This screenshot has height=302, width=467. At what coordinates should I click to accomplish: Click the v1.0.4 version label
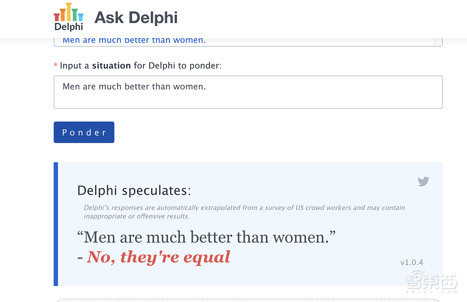click(x=411, y=262)
